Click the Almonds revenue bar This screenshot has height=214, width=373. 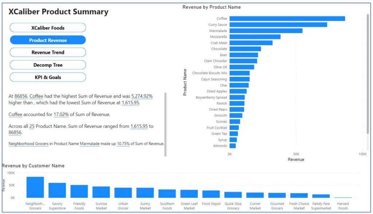point(233,146)
